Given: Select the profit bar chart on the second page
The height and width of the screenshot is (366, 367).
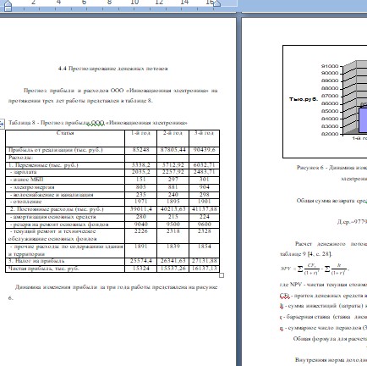Looking at the screenshot, I should (325, 102).
